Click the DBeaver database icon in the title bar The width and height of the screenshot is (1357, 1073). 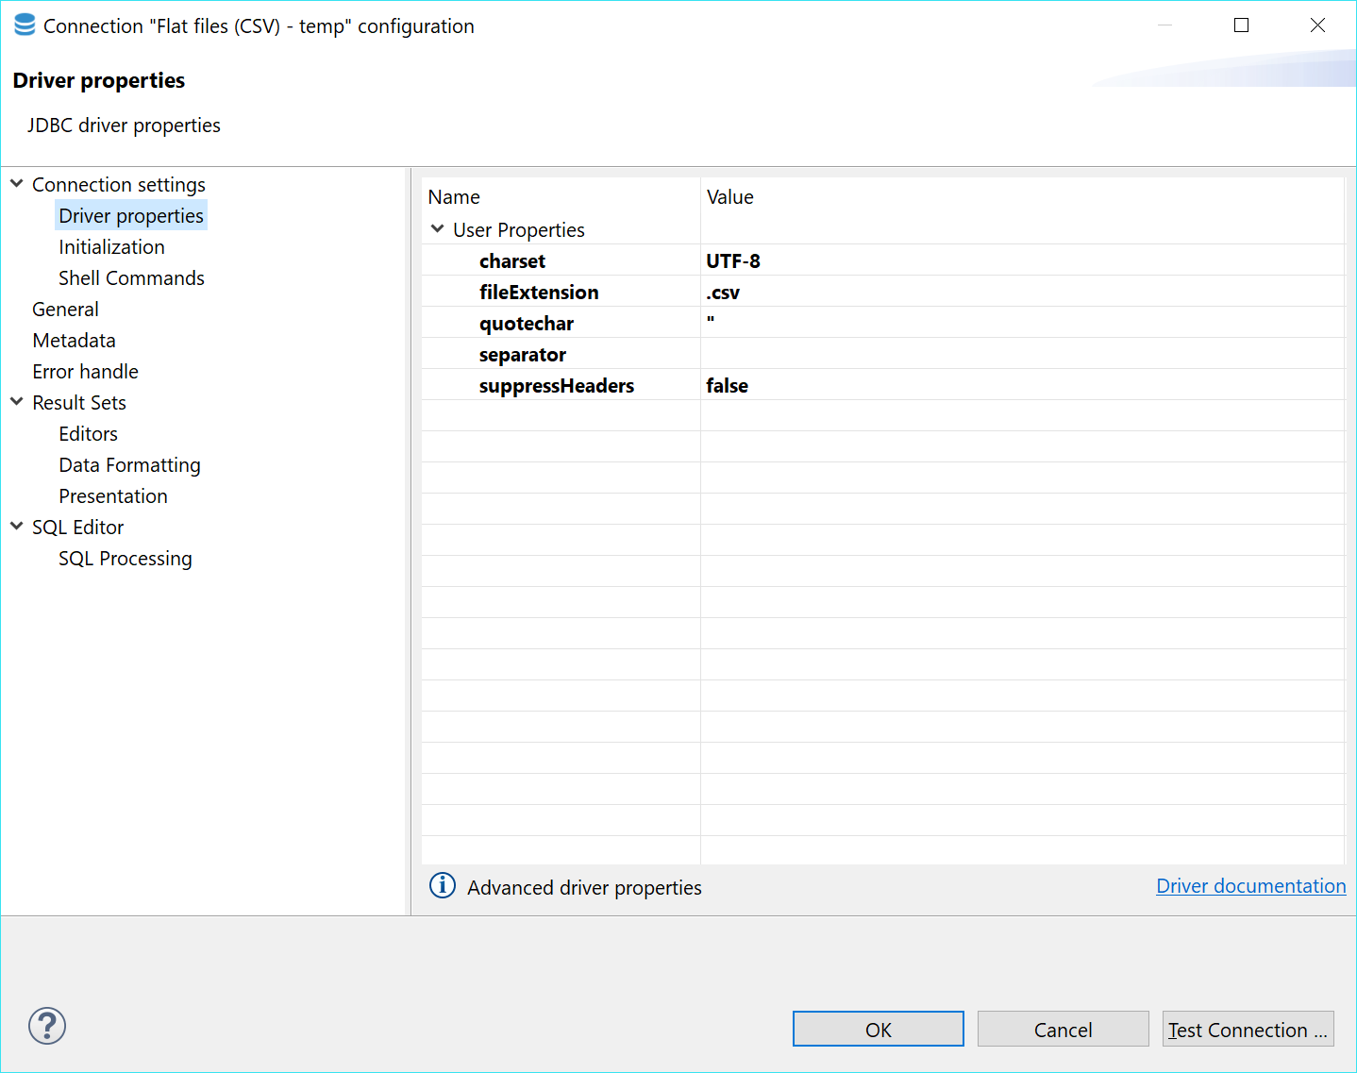click(x=24, y=25)
